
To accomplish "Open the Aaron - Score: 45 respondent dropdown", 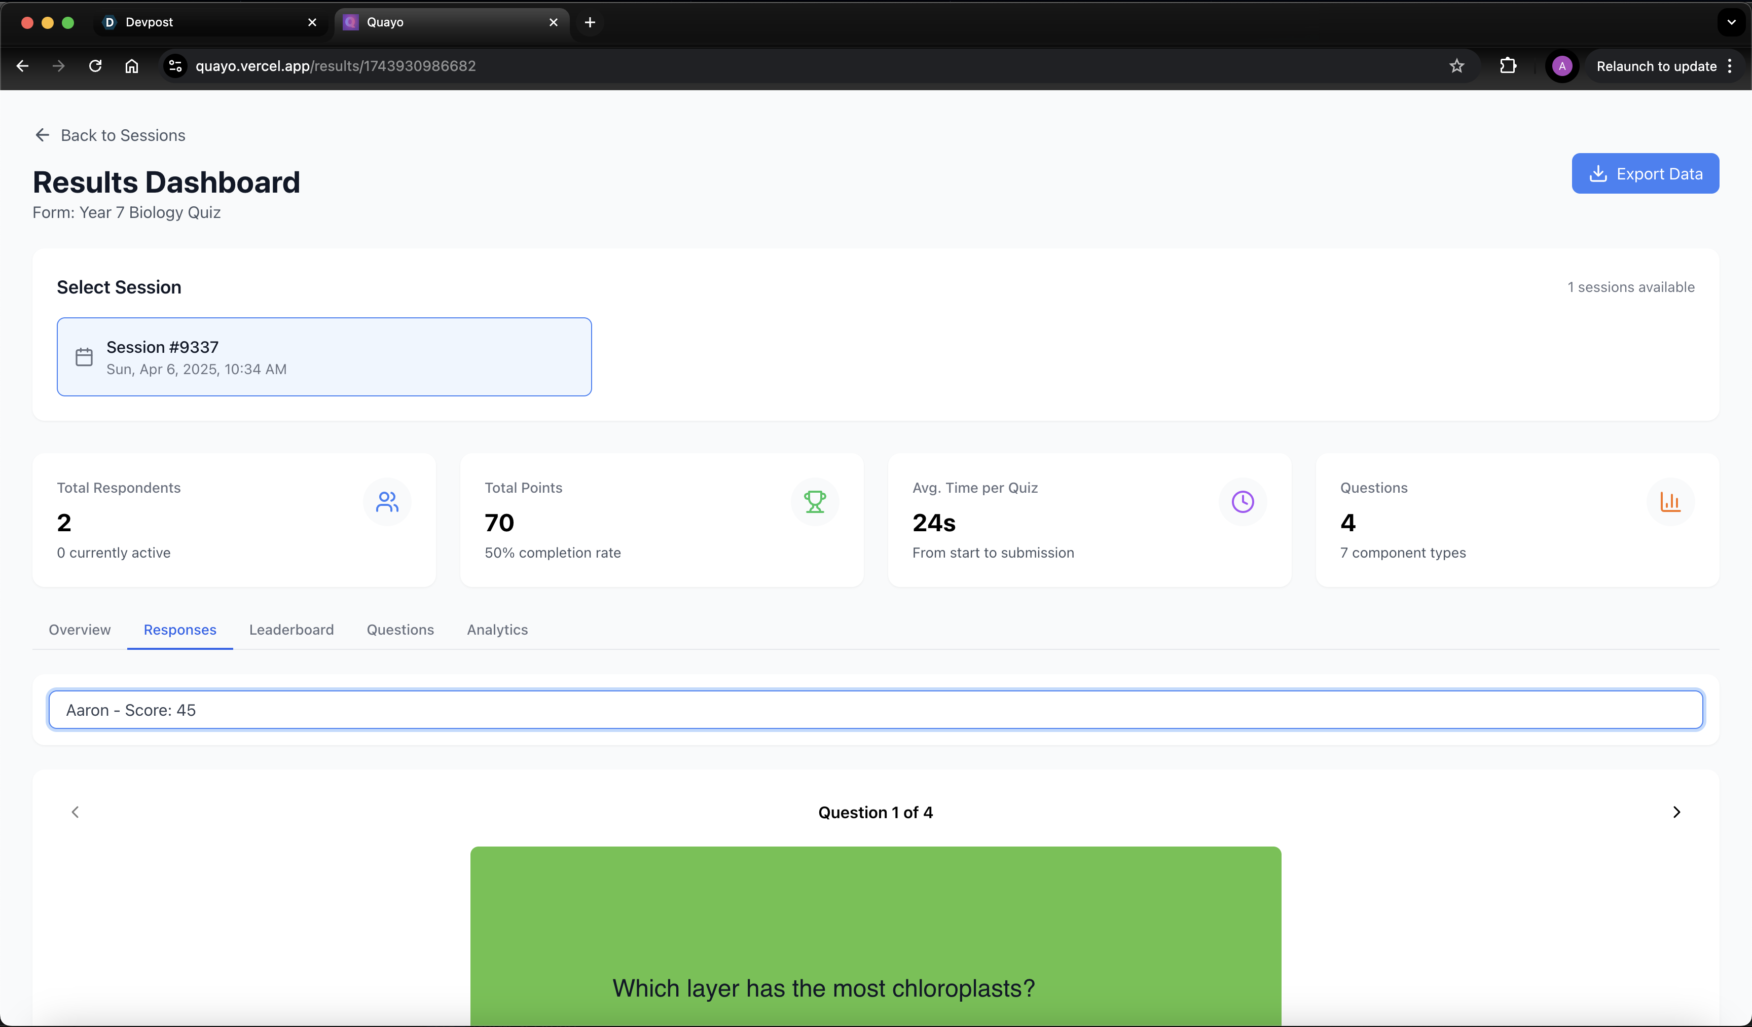I will (x=875, y=710).
